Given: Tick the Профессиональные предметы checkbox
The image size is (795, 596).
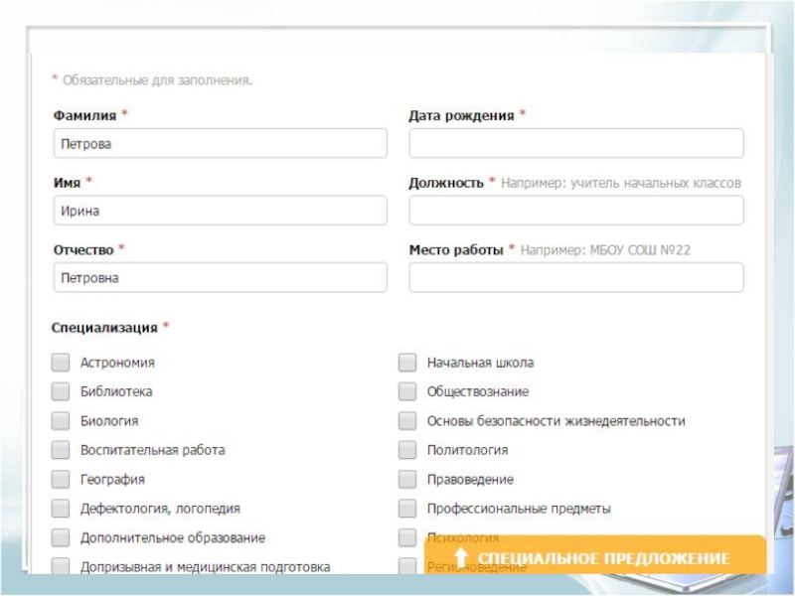Looking at the screenshot, I should pos(407,509).
